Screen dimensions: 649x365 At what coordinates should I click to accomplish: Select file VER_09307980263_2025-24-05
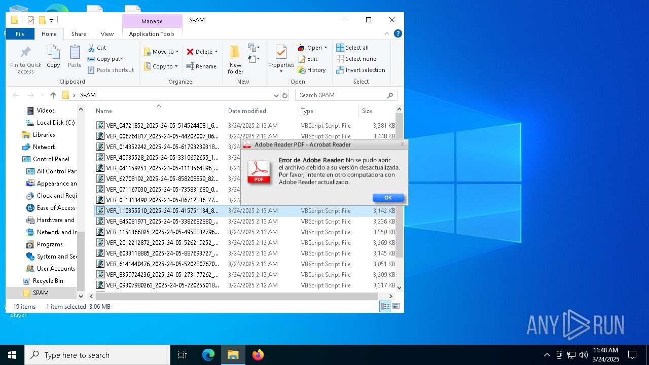coord(245,285)
